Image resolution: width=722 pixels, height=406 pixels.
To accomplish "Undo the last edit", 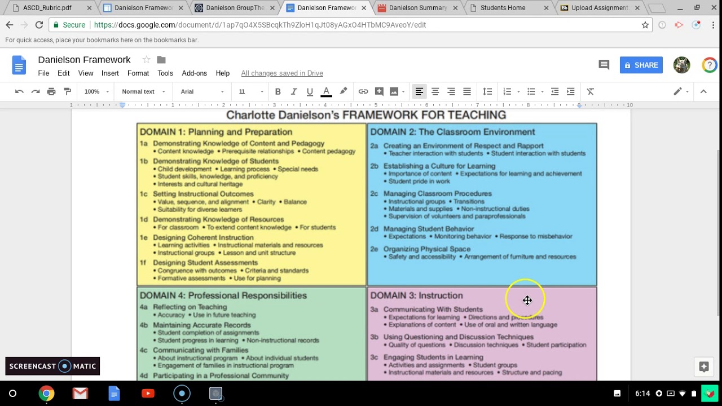I will coord(19,91).
